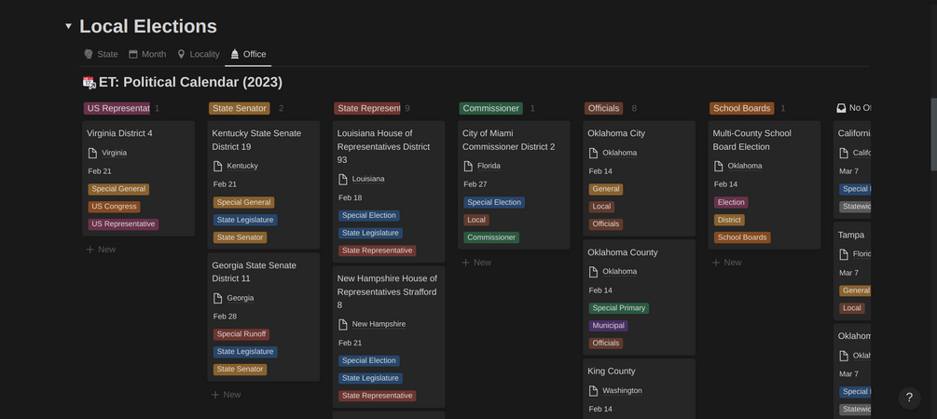Select the Locality view tab
937x419 pixels.
click(x=198, y=54)
